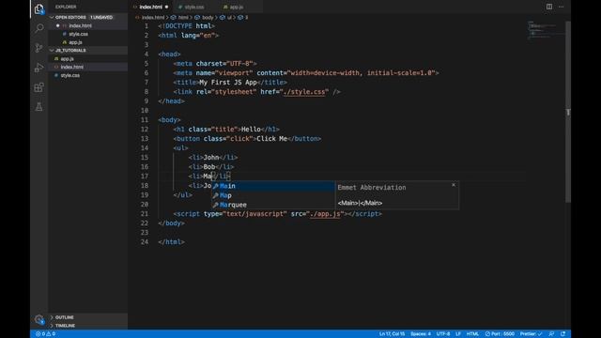601x338 pixels.
Task: Click Ln 17, Col 15 in status bar
Action: (x=392, y=334)
